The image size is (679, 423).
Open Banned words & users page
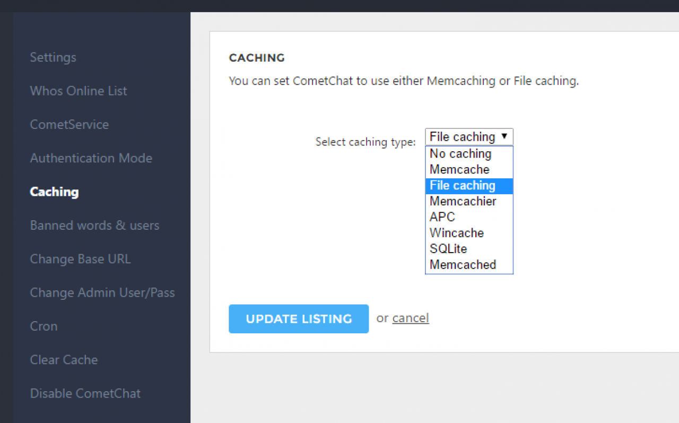click(94, 226)
